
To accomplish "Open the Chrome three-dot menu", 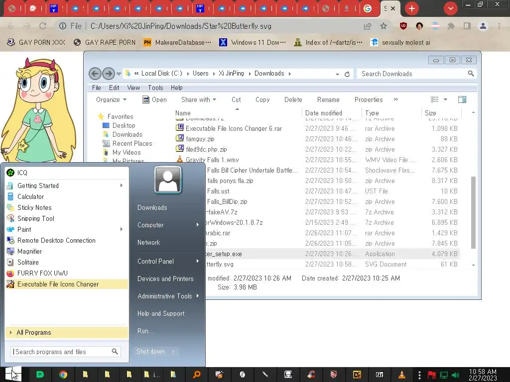I will [499, 26].
